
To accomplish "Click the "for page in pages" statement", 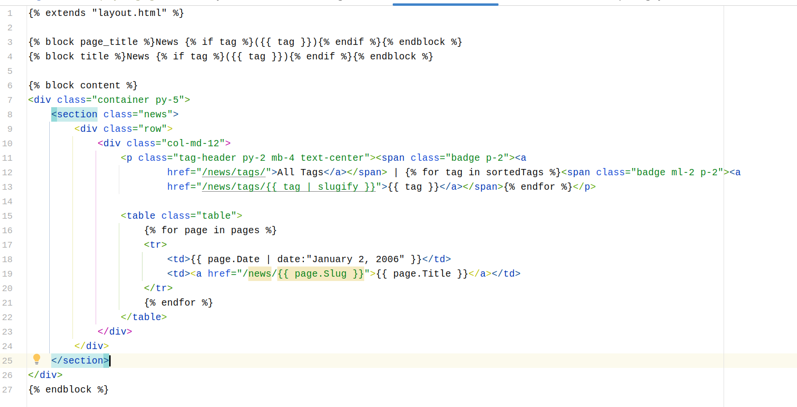I will [x=210, y=230].
